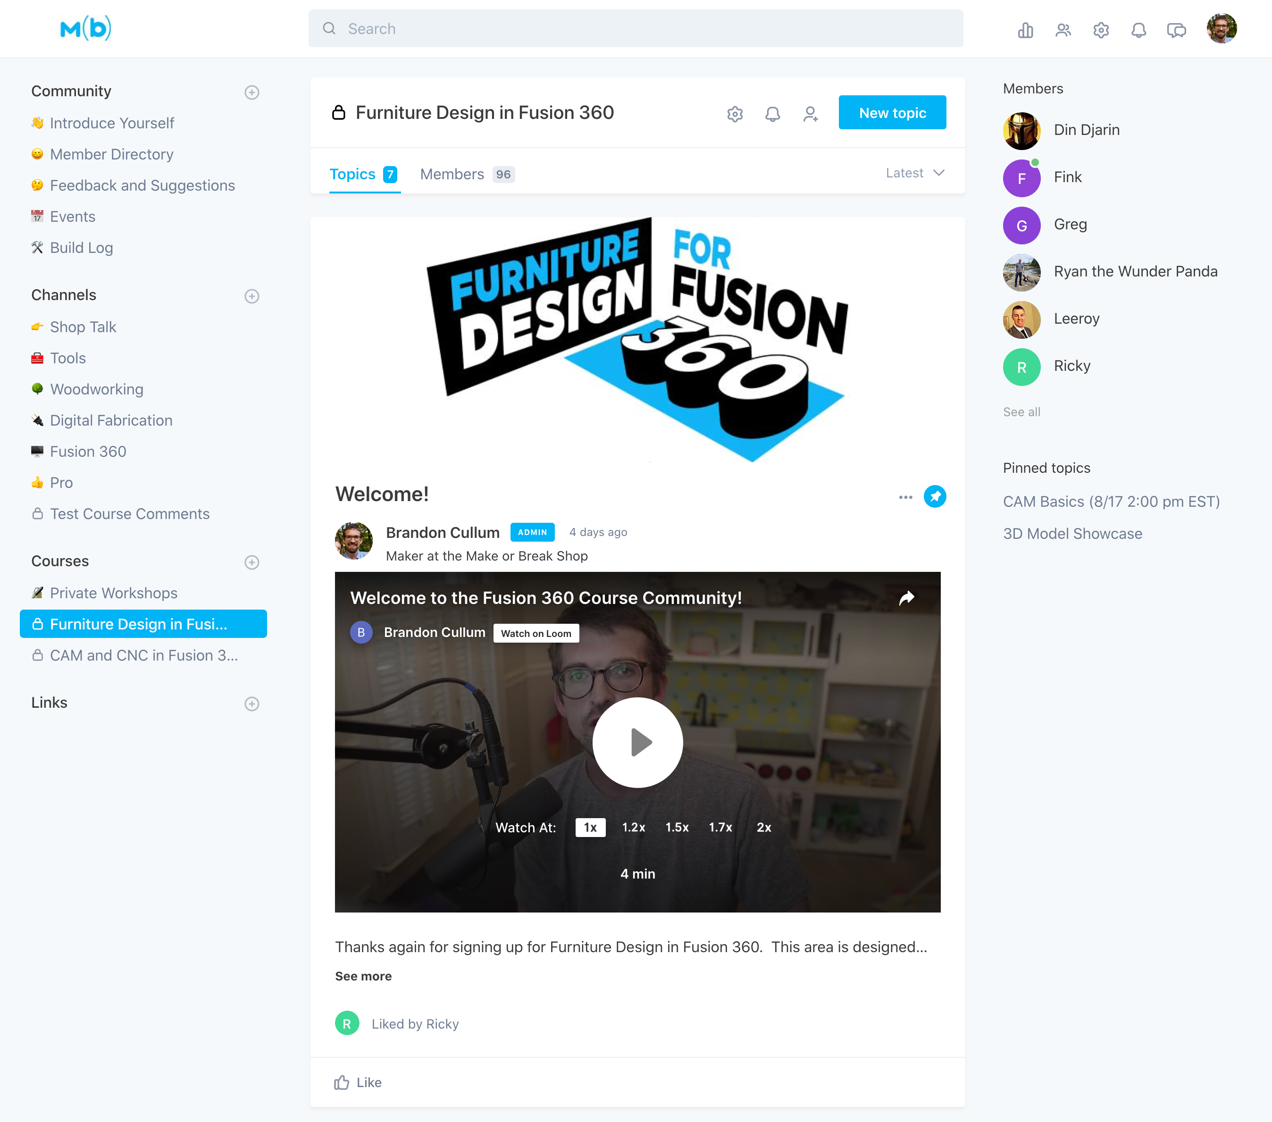1272x1122 pixels.
Task: Click the members people icon in top bar
Action: (x=1063, y=29)
